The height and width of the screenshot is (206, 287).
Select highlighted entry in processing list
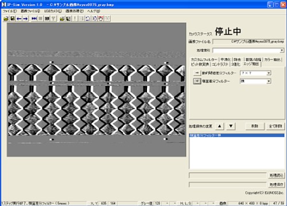(x=236, y=135)
